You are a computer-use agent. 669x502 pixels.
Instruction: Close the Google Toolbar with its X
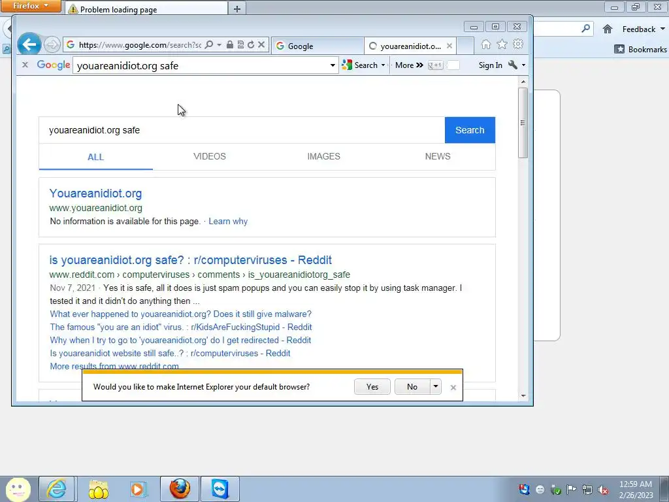coord(25,65)
